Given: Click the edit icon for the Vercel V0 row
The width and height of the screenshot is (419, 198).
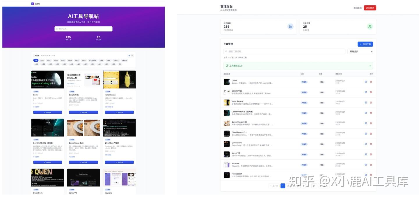Looking at the screenshot, I should (366, 154).
